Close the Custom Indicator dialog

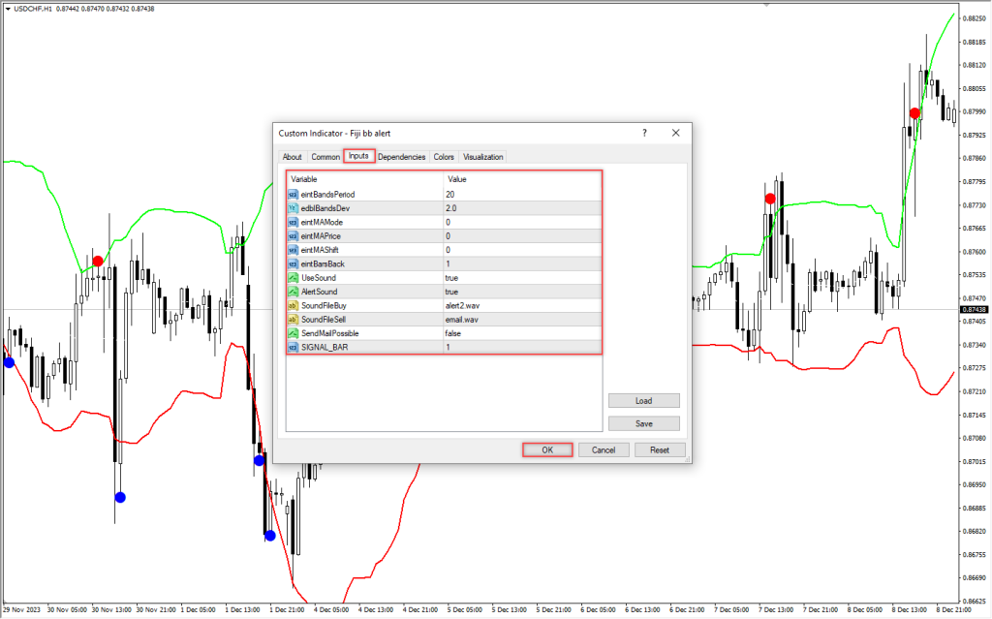pos(675,133)
